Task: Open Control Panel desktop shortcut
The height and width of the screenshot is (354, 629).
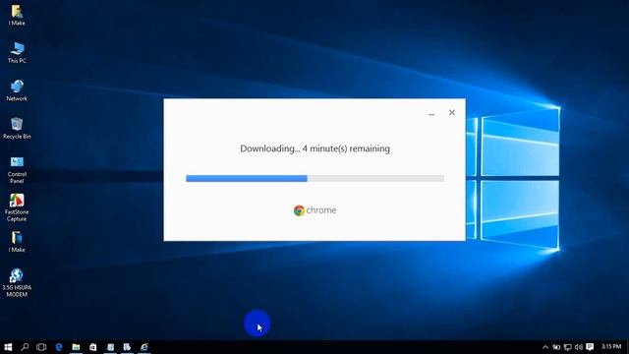Action: coord(17,170)
